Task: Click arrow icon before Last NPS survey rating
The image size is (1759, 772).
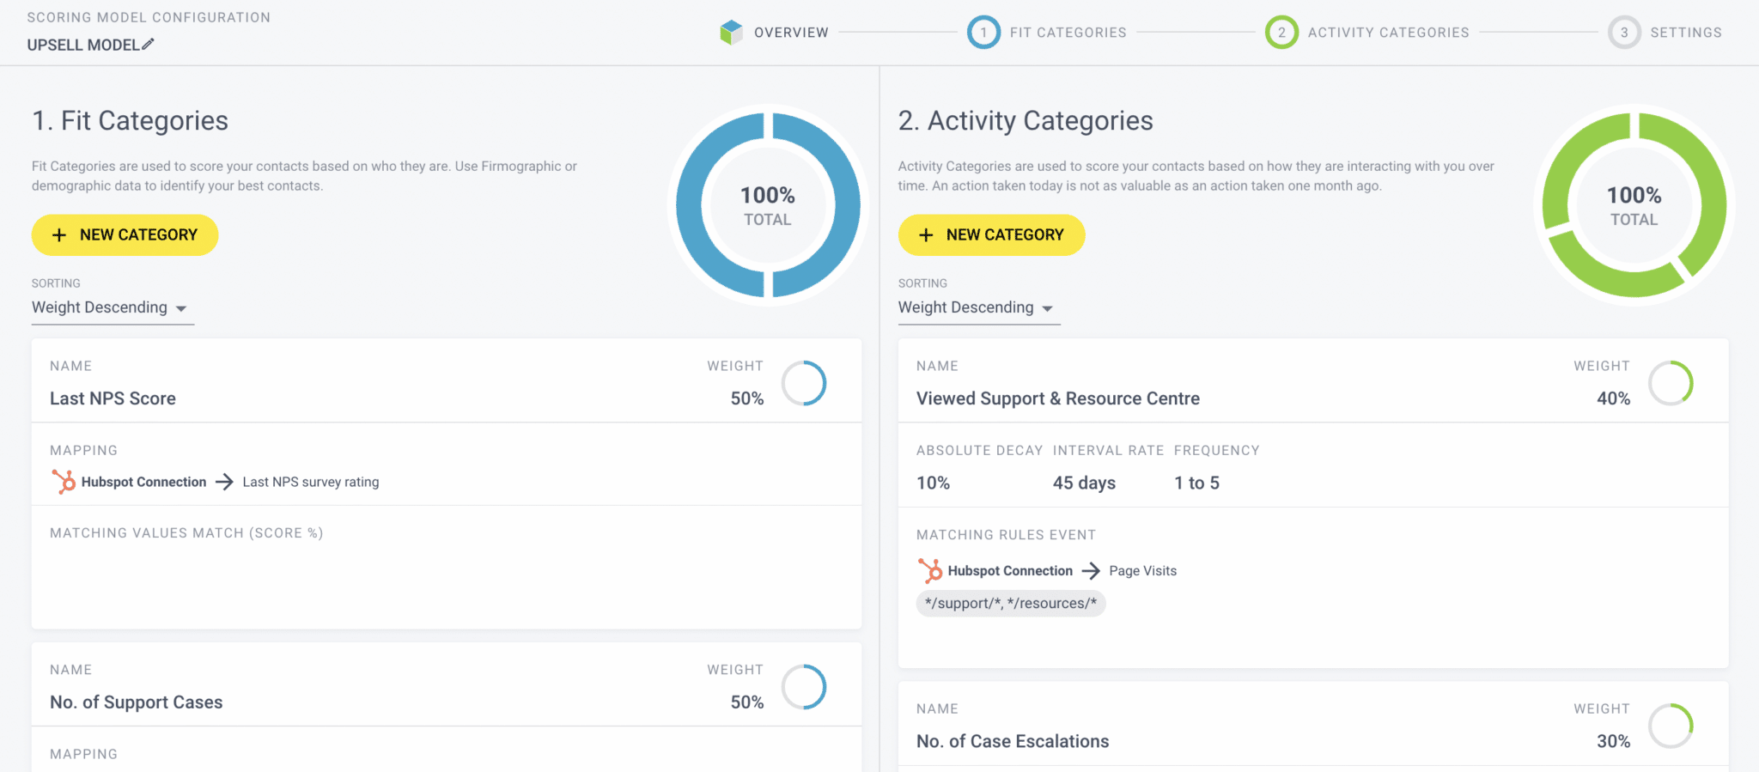Action: point(224,482)
